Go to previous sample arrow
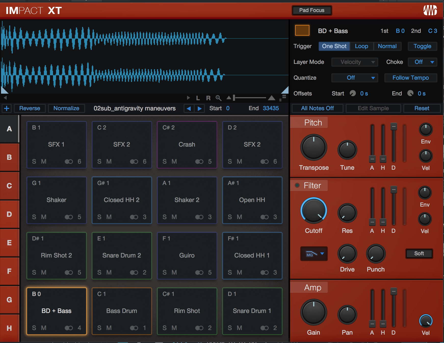This screenshot has width=444, height=343. tap(189, 108)
